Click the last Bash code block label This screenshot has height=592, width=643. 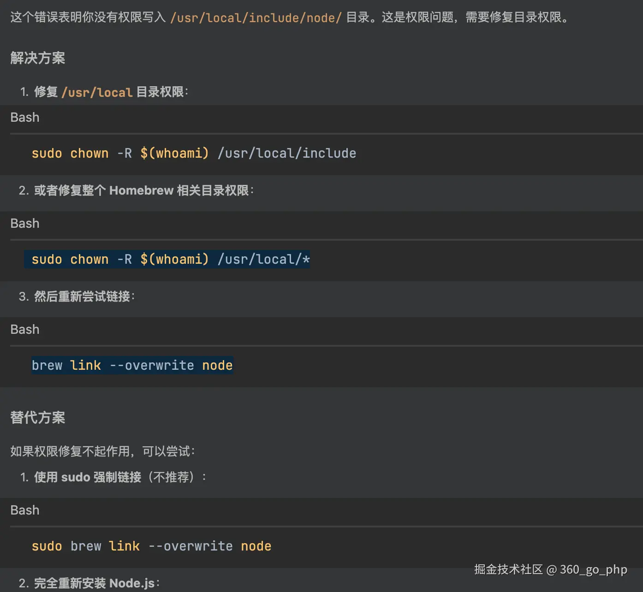click(25, 510)
